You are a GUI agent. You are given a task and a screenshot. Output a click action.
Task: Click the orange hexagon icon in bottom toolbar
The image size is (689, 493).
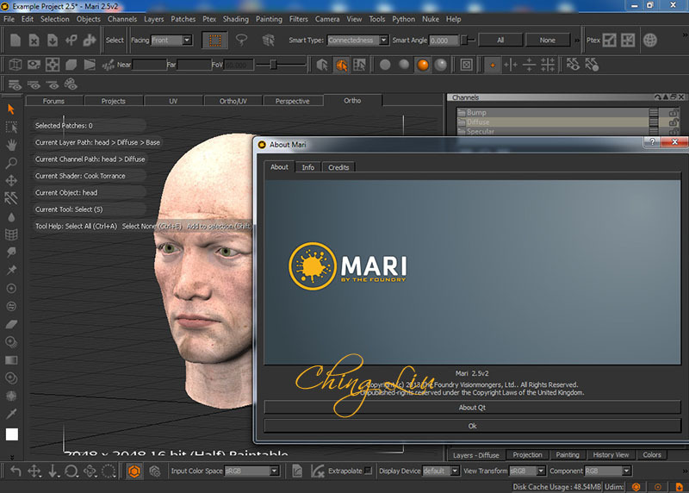(134, 471)
